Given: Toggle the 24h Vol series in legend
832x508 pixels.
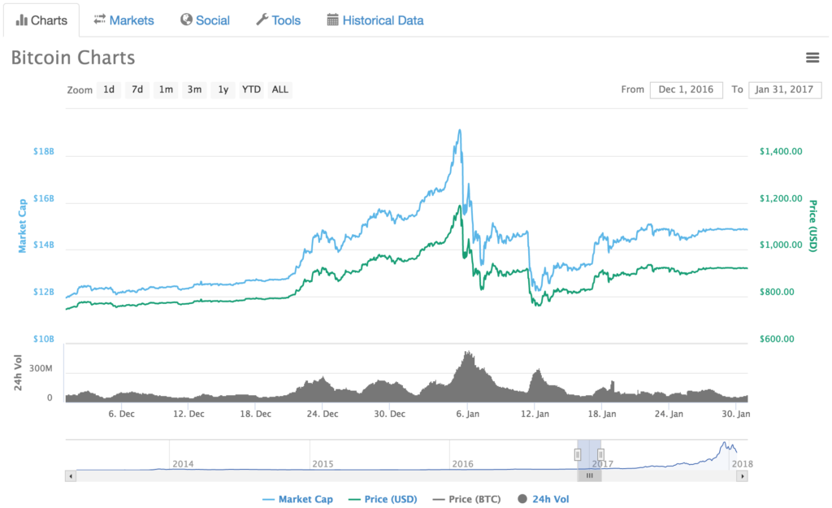Looking at the screenshot, I should [x=544, y=499].
